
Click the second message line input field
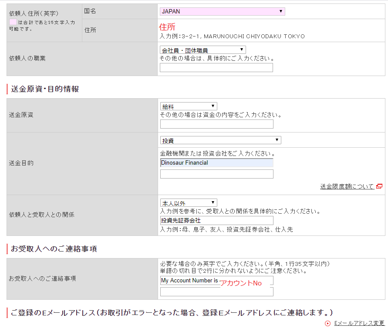(x=217, y=292)
